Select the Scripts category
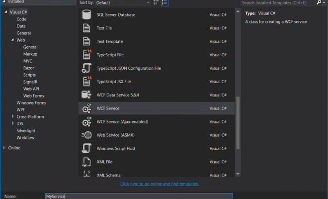328x199 pixels. tap(29, 75)
